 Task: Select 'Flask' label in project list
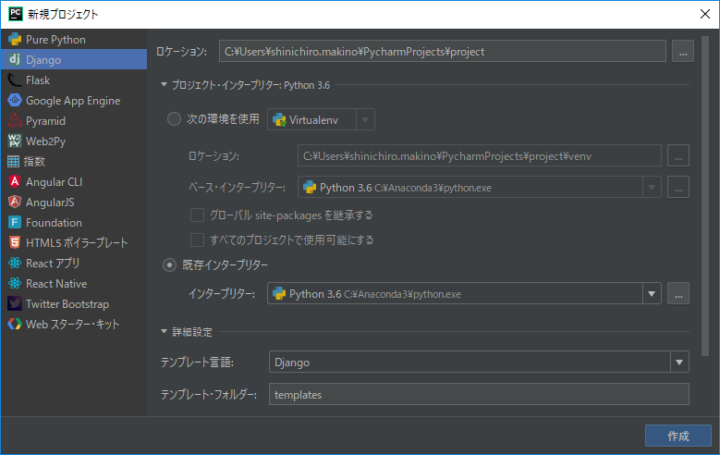38,80
